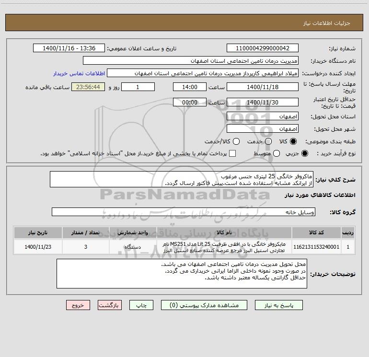369x357 pixels.
Task: Click the remaining days field showing 1
Action: [138, 87]
